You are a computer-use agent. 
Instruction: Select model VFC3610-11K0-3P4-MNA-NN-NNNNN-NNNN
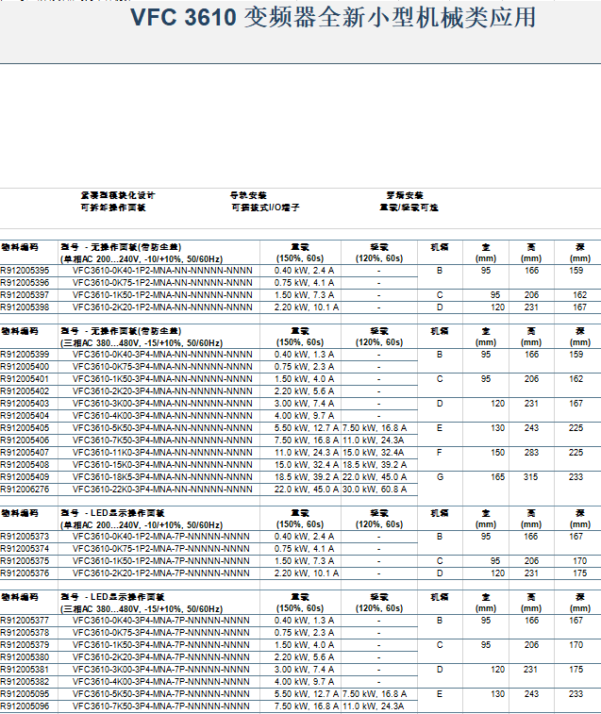[x=162, y=453]
